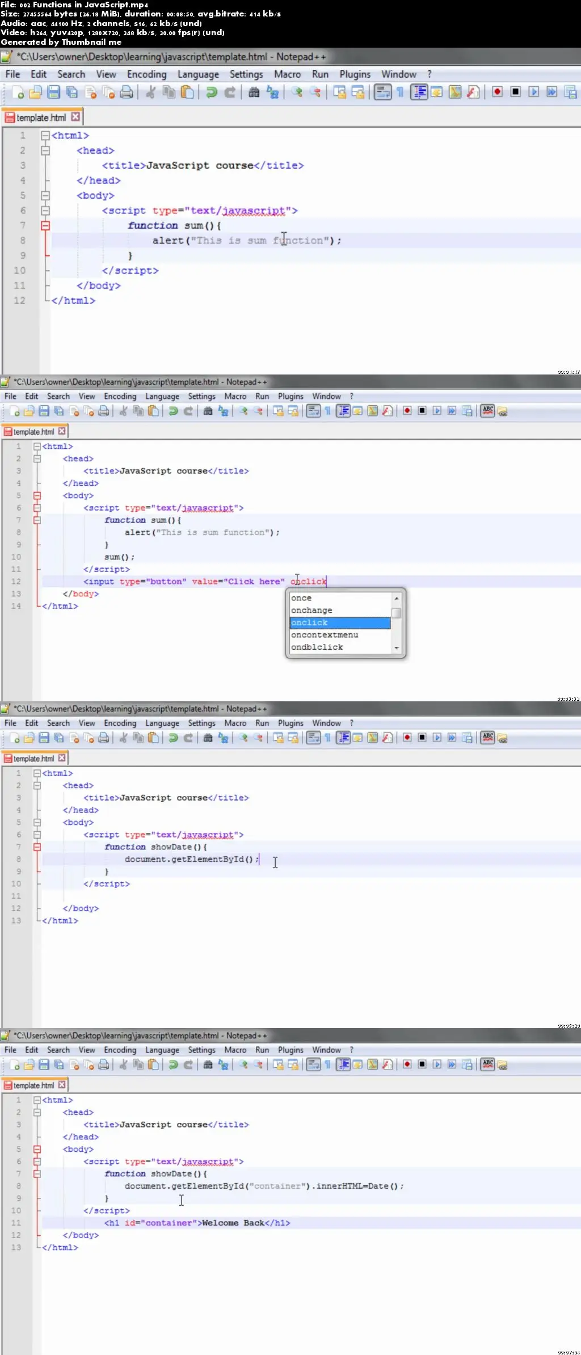
Task: Open the Macro menu in third frame
Action: click(235, 723)
